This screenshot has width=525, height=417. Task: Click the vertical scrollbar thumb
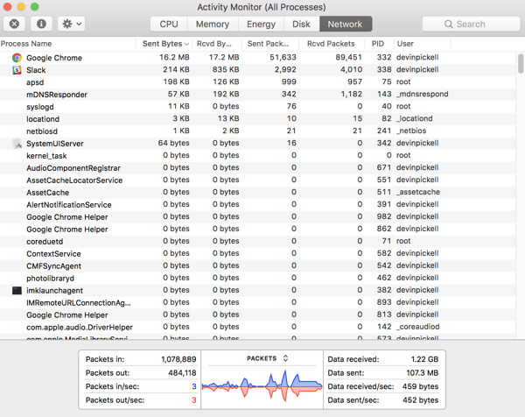pyautogui.click(x=521, y=63)
